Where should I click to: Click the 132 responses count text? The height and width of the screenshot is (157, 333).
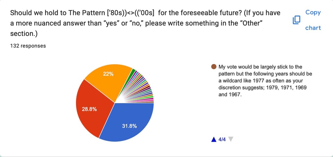tap(28, 46)
